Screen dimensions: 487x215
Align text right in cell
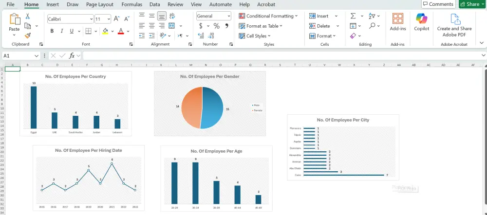(162, 26)
